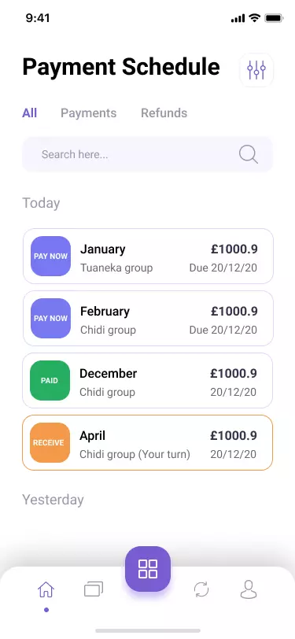
Task: Select the All tab
Action: coord(29,113)
